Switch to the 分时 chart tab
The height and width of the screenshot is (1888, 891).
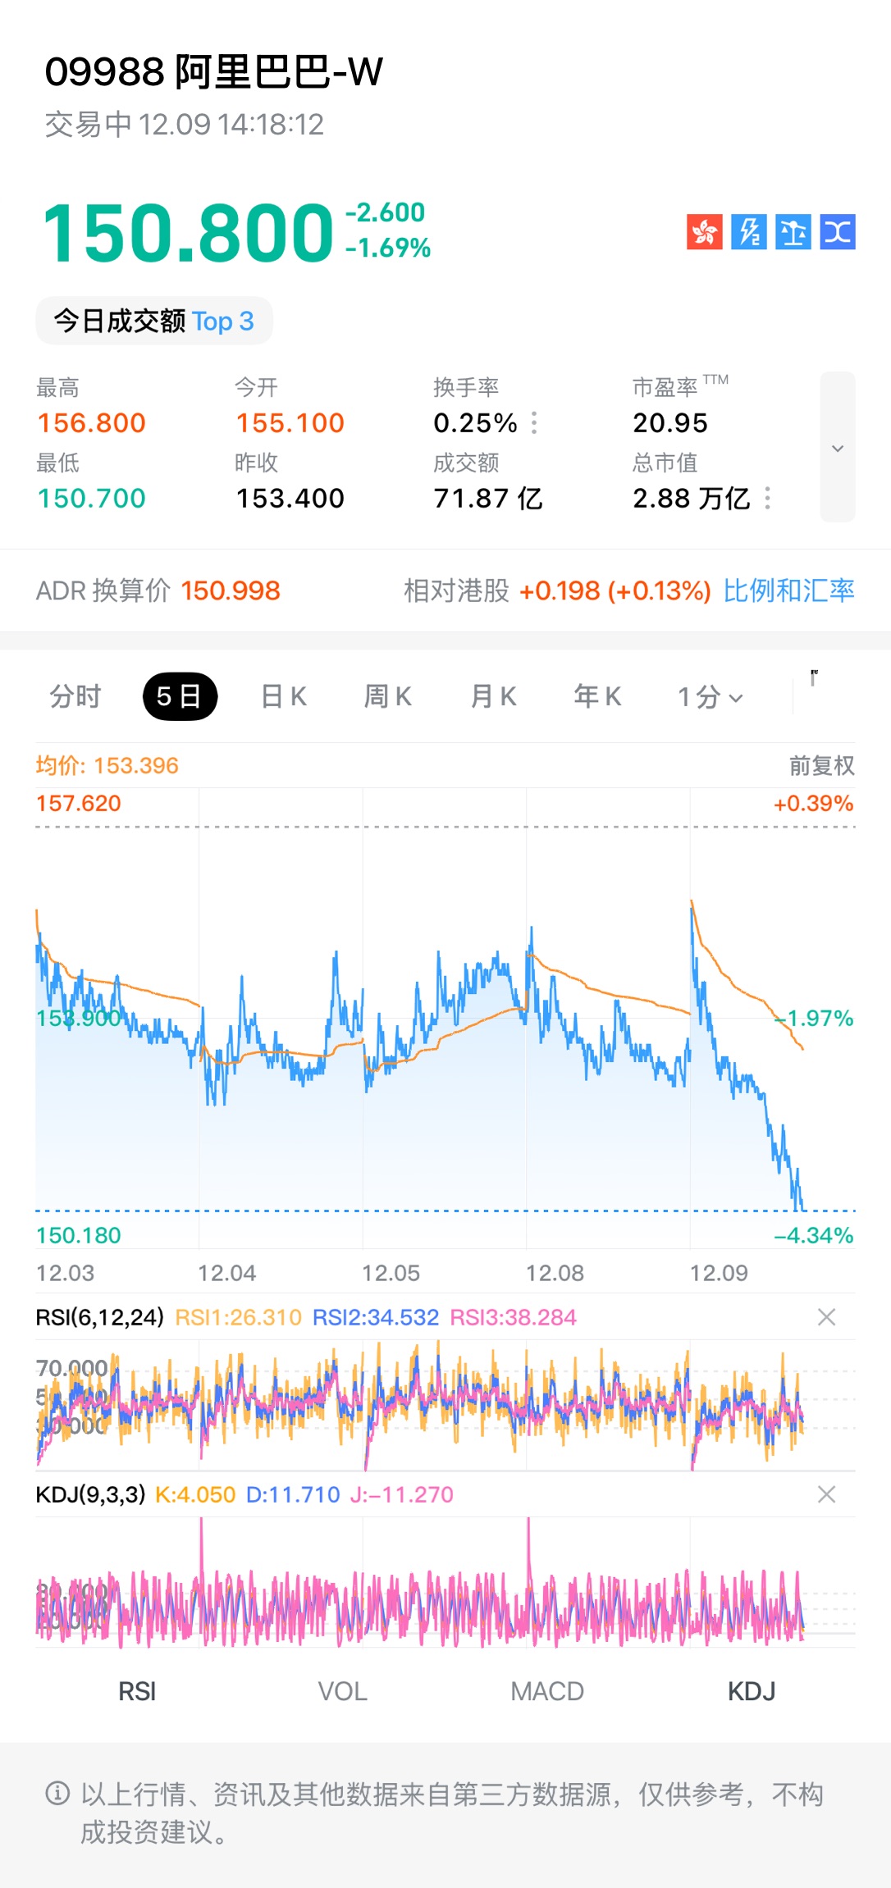(x=75, y=697)
